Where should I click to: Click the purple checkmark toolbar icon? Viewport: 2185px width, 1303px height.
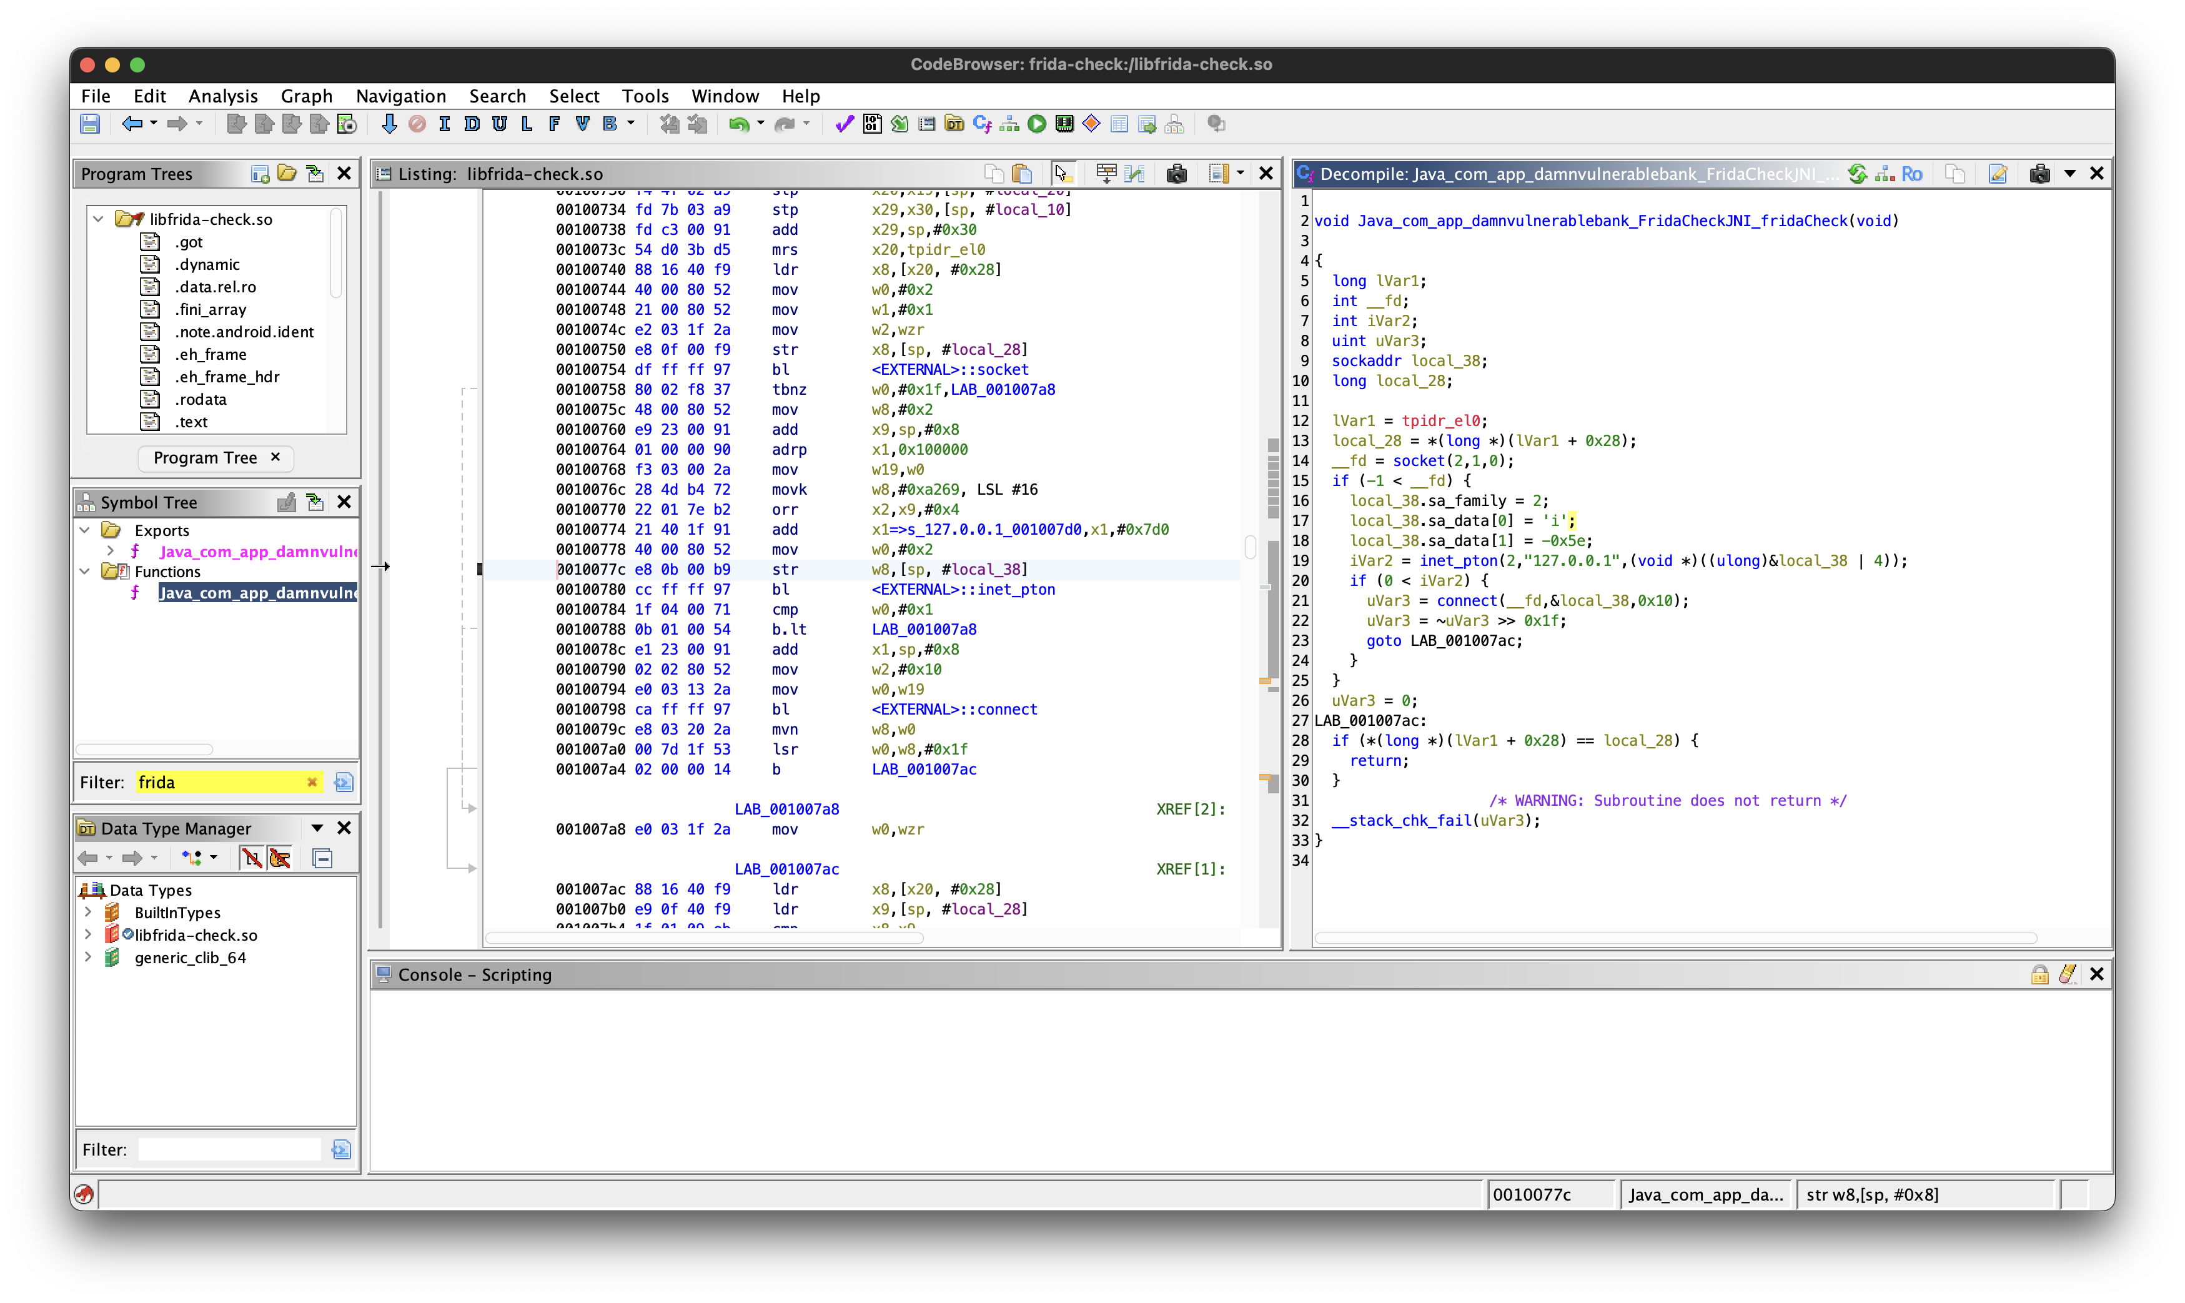844,124
